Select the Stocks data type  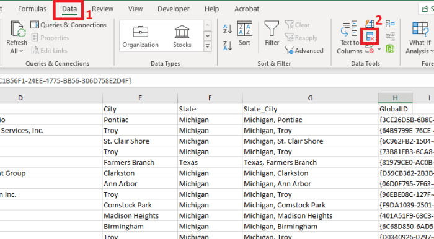click(x=182, y=37)
